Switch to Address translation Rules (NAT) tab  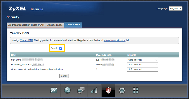pos(26,25)
